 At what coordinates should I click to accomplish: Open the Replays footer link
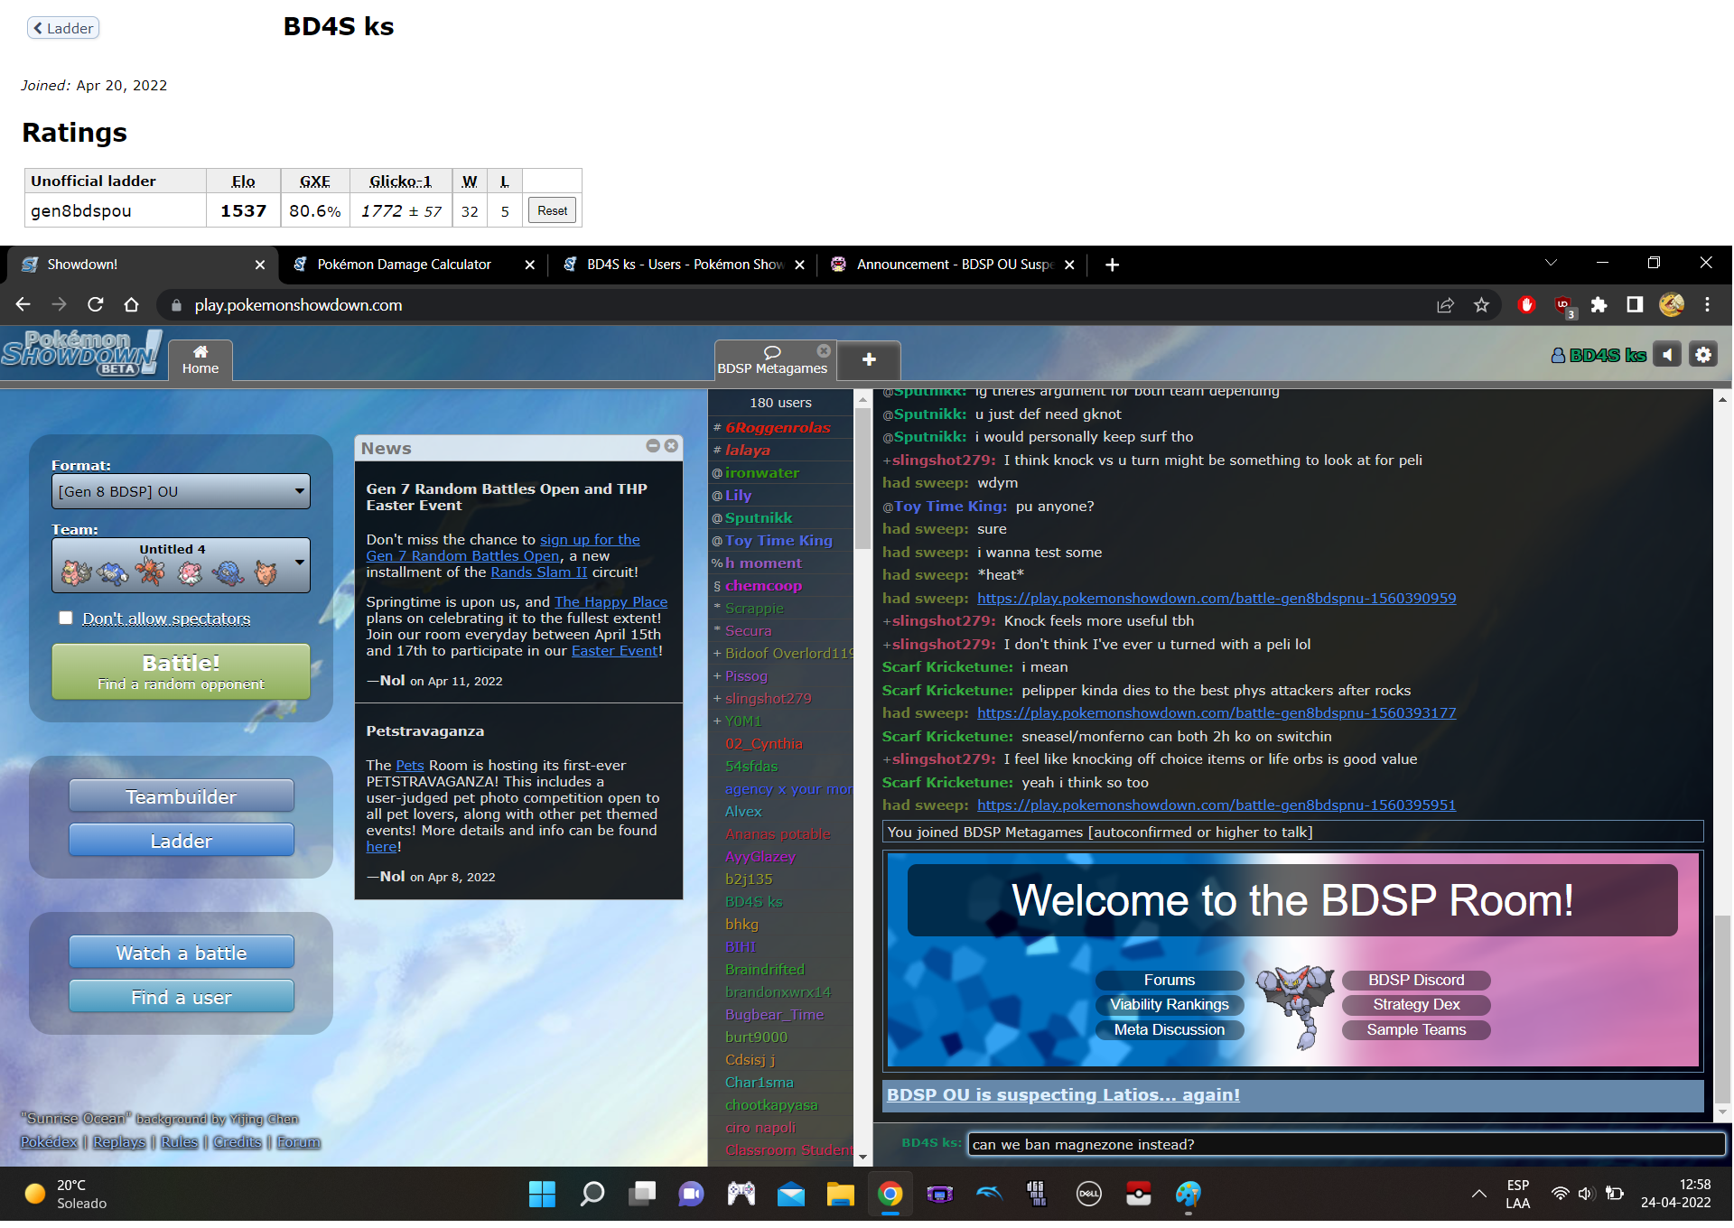(x=119, y=1141)
